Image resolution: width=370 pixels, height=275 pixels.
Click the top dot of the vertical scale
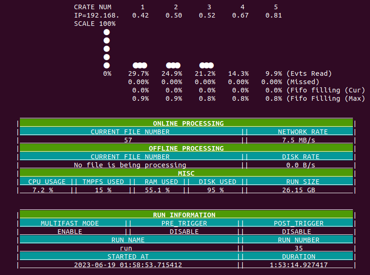(x=107, y=32)
